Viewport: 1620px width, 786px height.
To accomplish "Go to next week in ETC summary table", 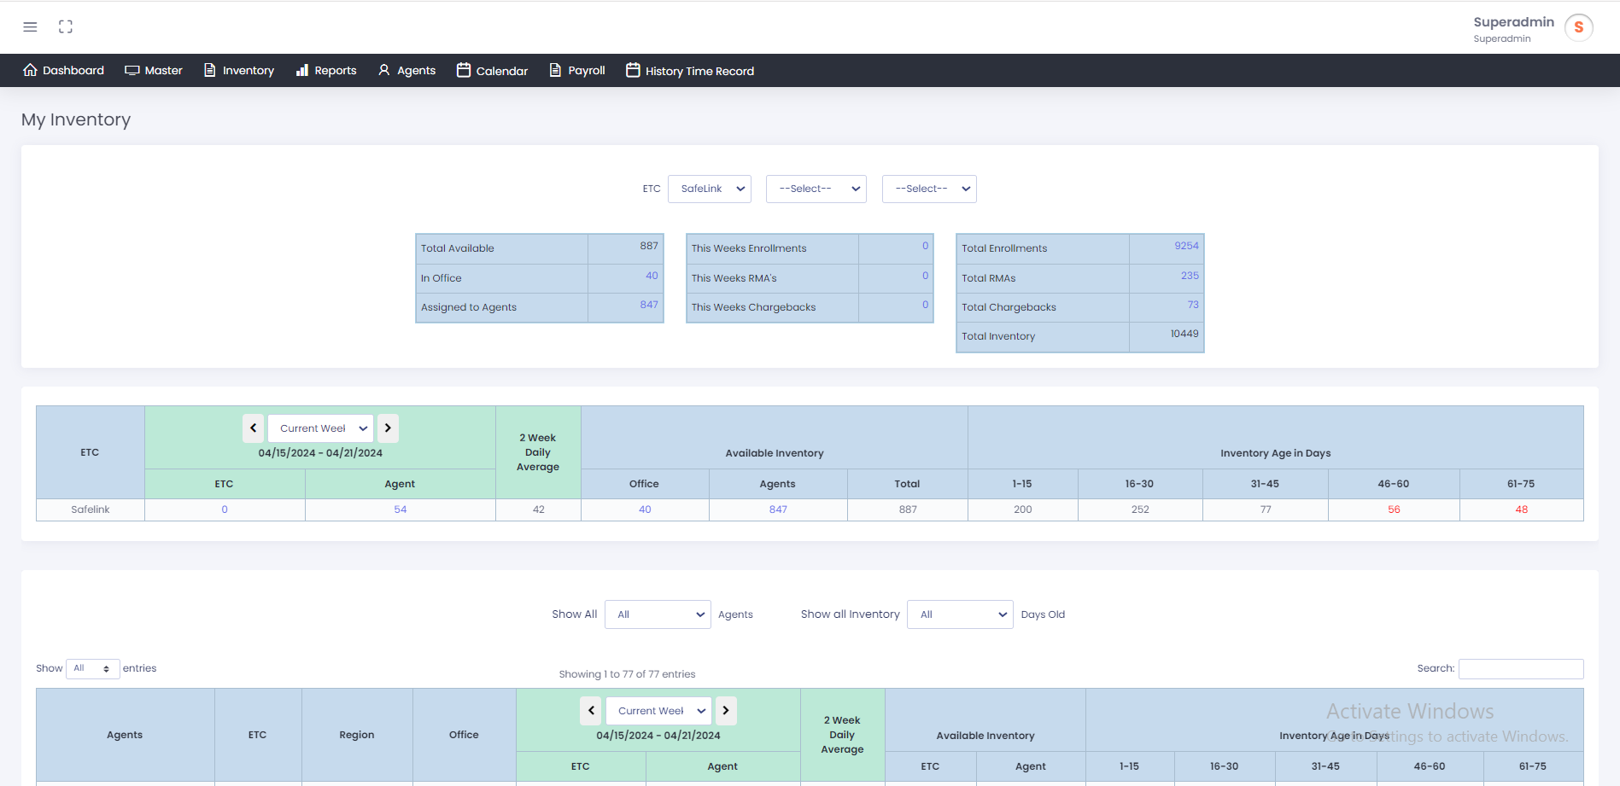I will pyautogui.click(x=388, y=428).
